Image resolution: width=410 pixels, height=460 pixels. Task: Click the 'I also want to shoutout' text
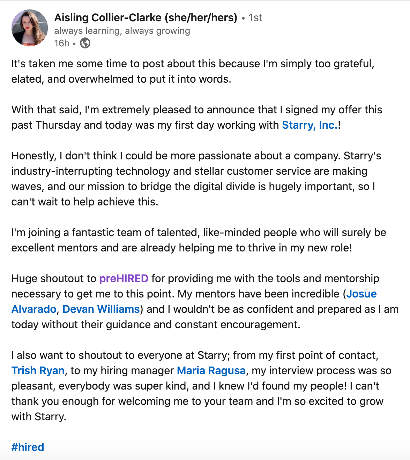[105, 355]
